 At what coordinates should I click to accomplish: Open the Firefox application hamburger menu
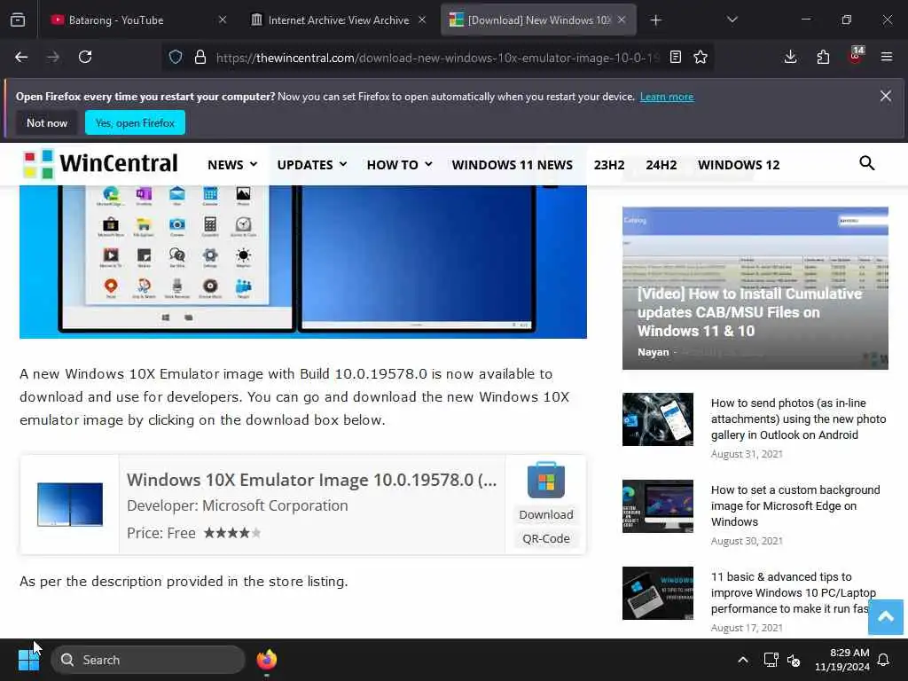coord(887,57)
